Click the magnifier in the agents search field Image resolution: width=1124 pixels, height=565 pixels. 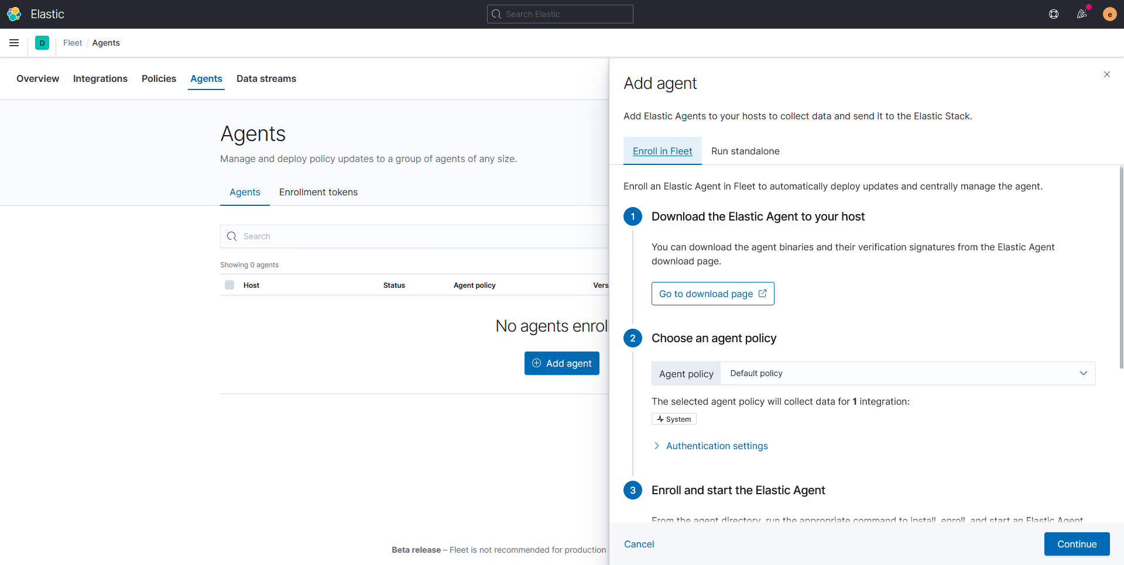tap(232, 236)
